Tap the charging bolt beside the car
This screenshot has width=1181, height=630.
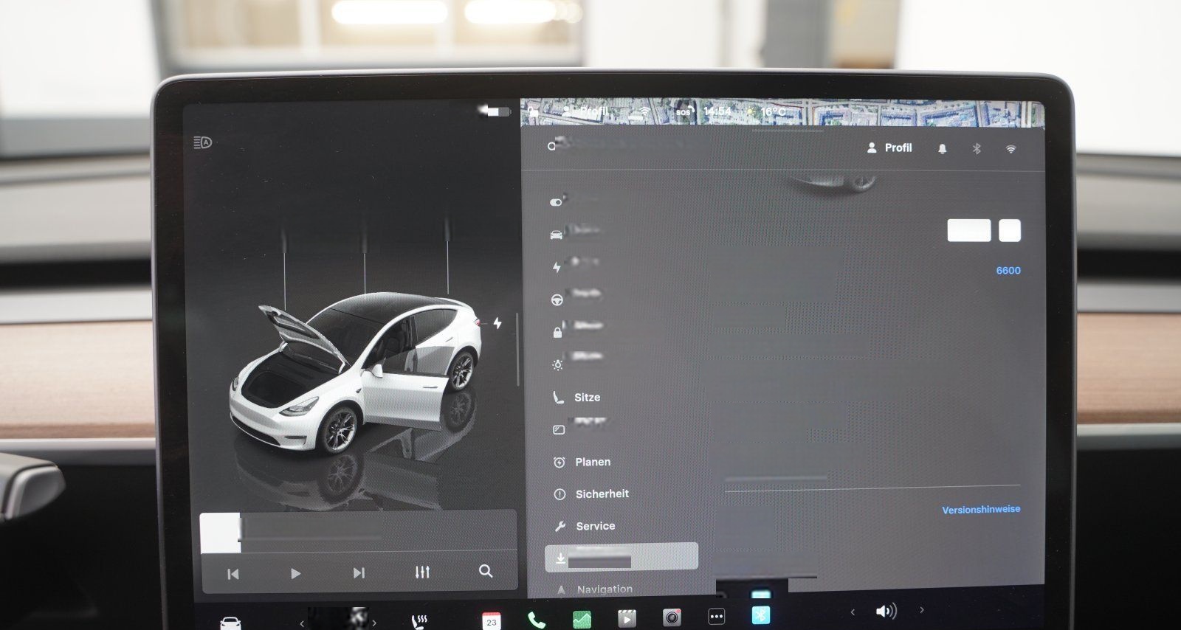497,323
